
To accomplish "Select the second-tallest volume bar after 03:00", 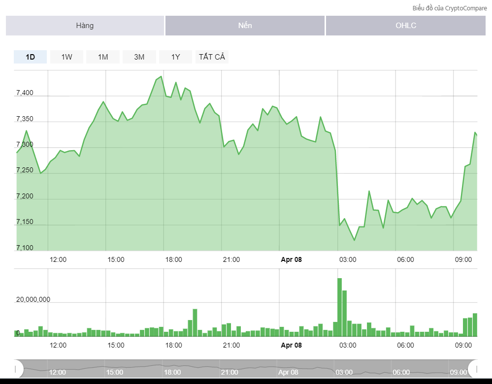I will click(344, 313).
